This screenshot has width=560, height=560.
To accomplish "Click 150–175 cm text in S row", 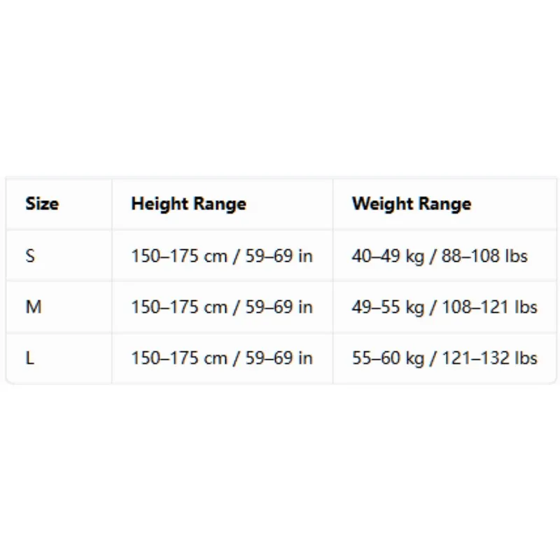I will (x=179, y=256).
